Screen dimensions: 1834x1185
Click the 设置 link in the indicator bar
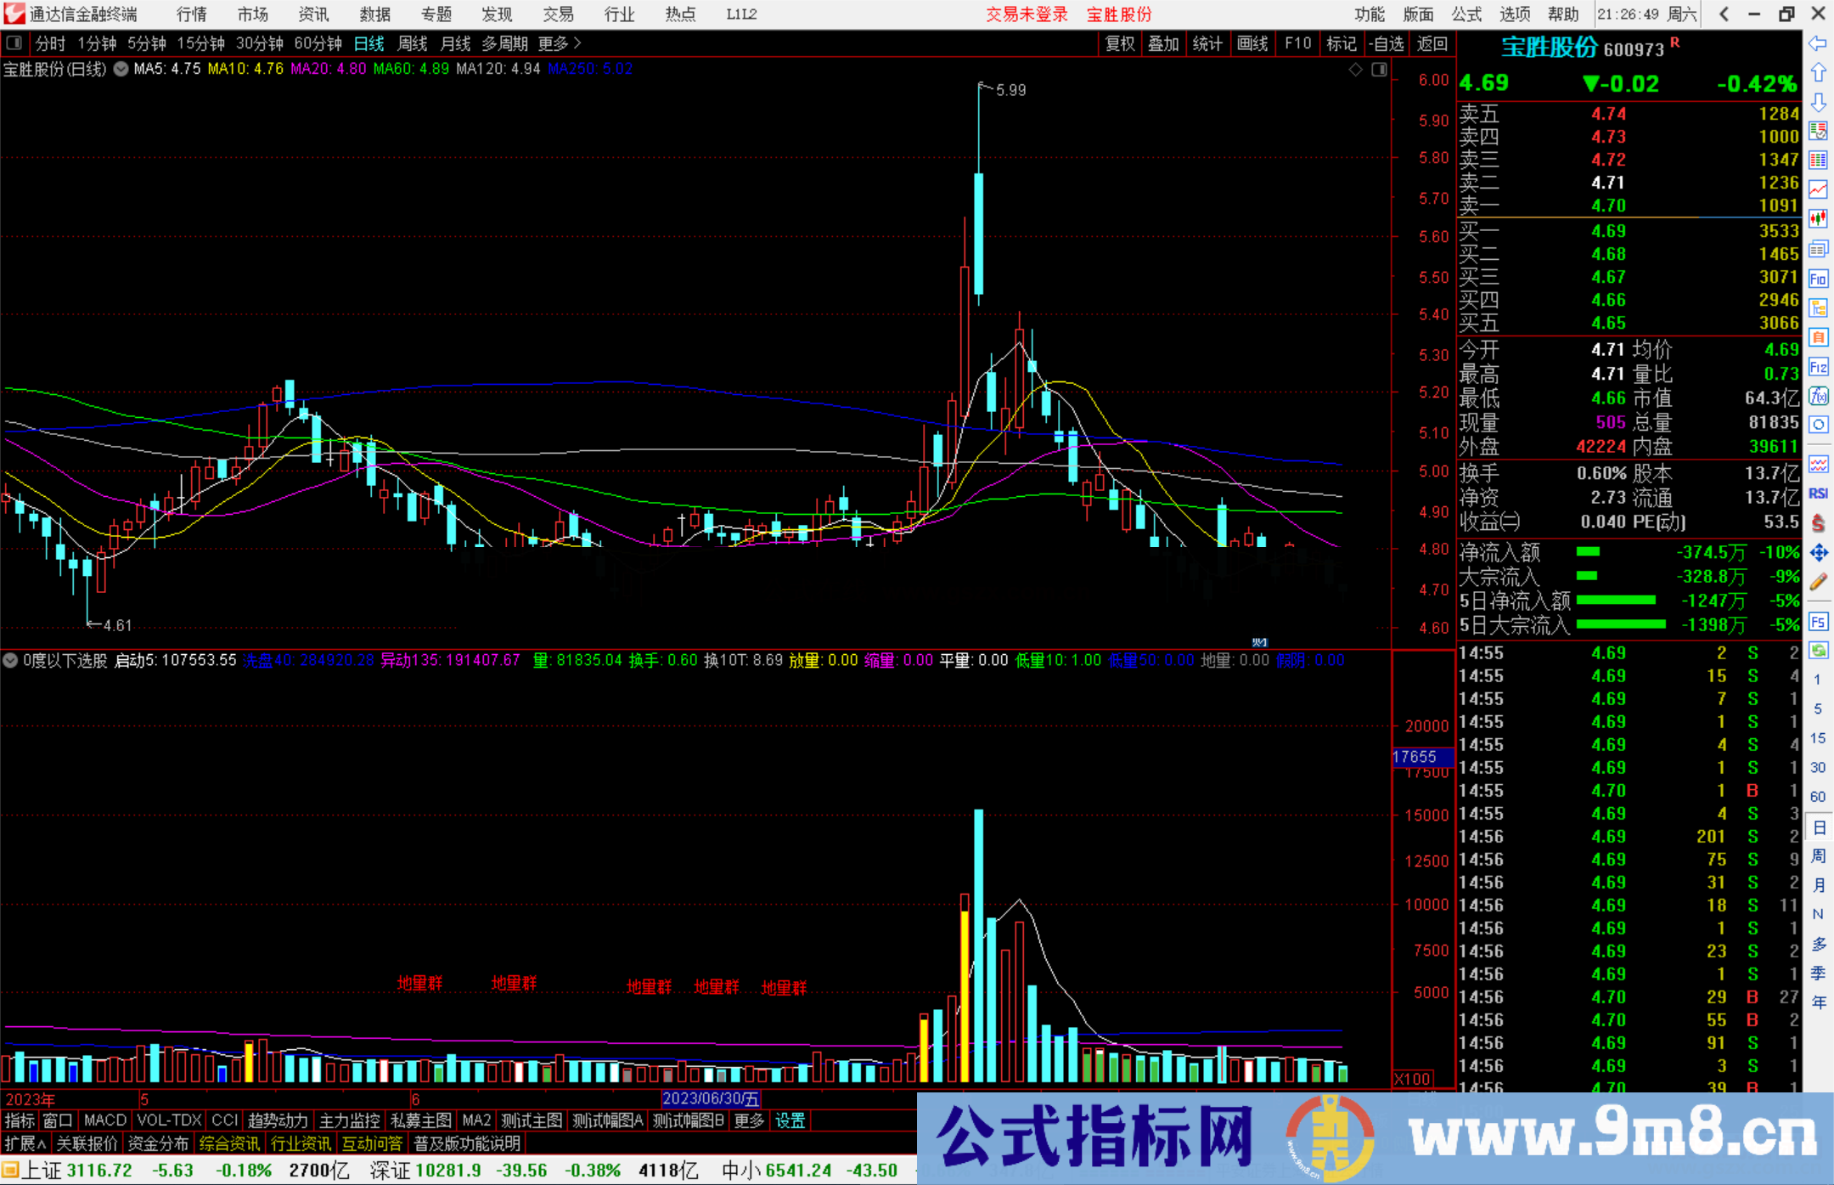pyautogui.click(x=790, y=1120)
